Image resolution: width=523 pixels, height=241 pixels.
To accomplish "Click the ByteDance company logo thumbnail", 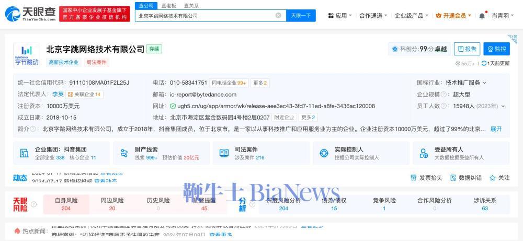I will (26, 55).
